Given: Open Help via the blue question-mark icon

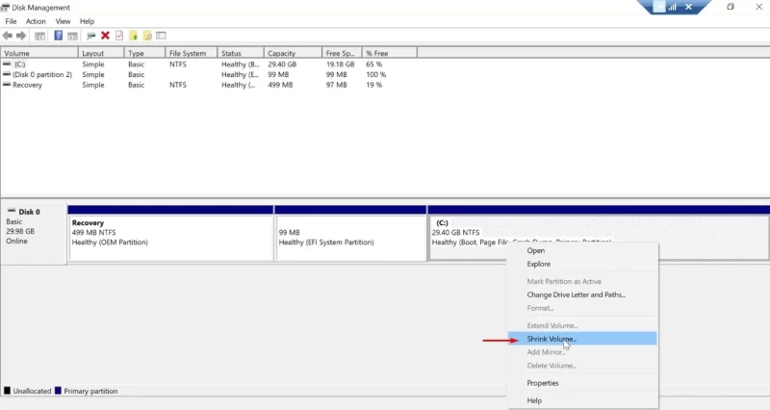Looking at the screenshot, I should click(58, 36).
